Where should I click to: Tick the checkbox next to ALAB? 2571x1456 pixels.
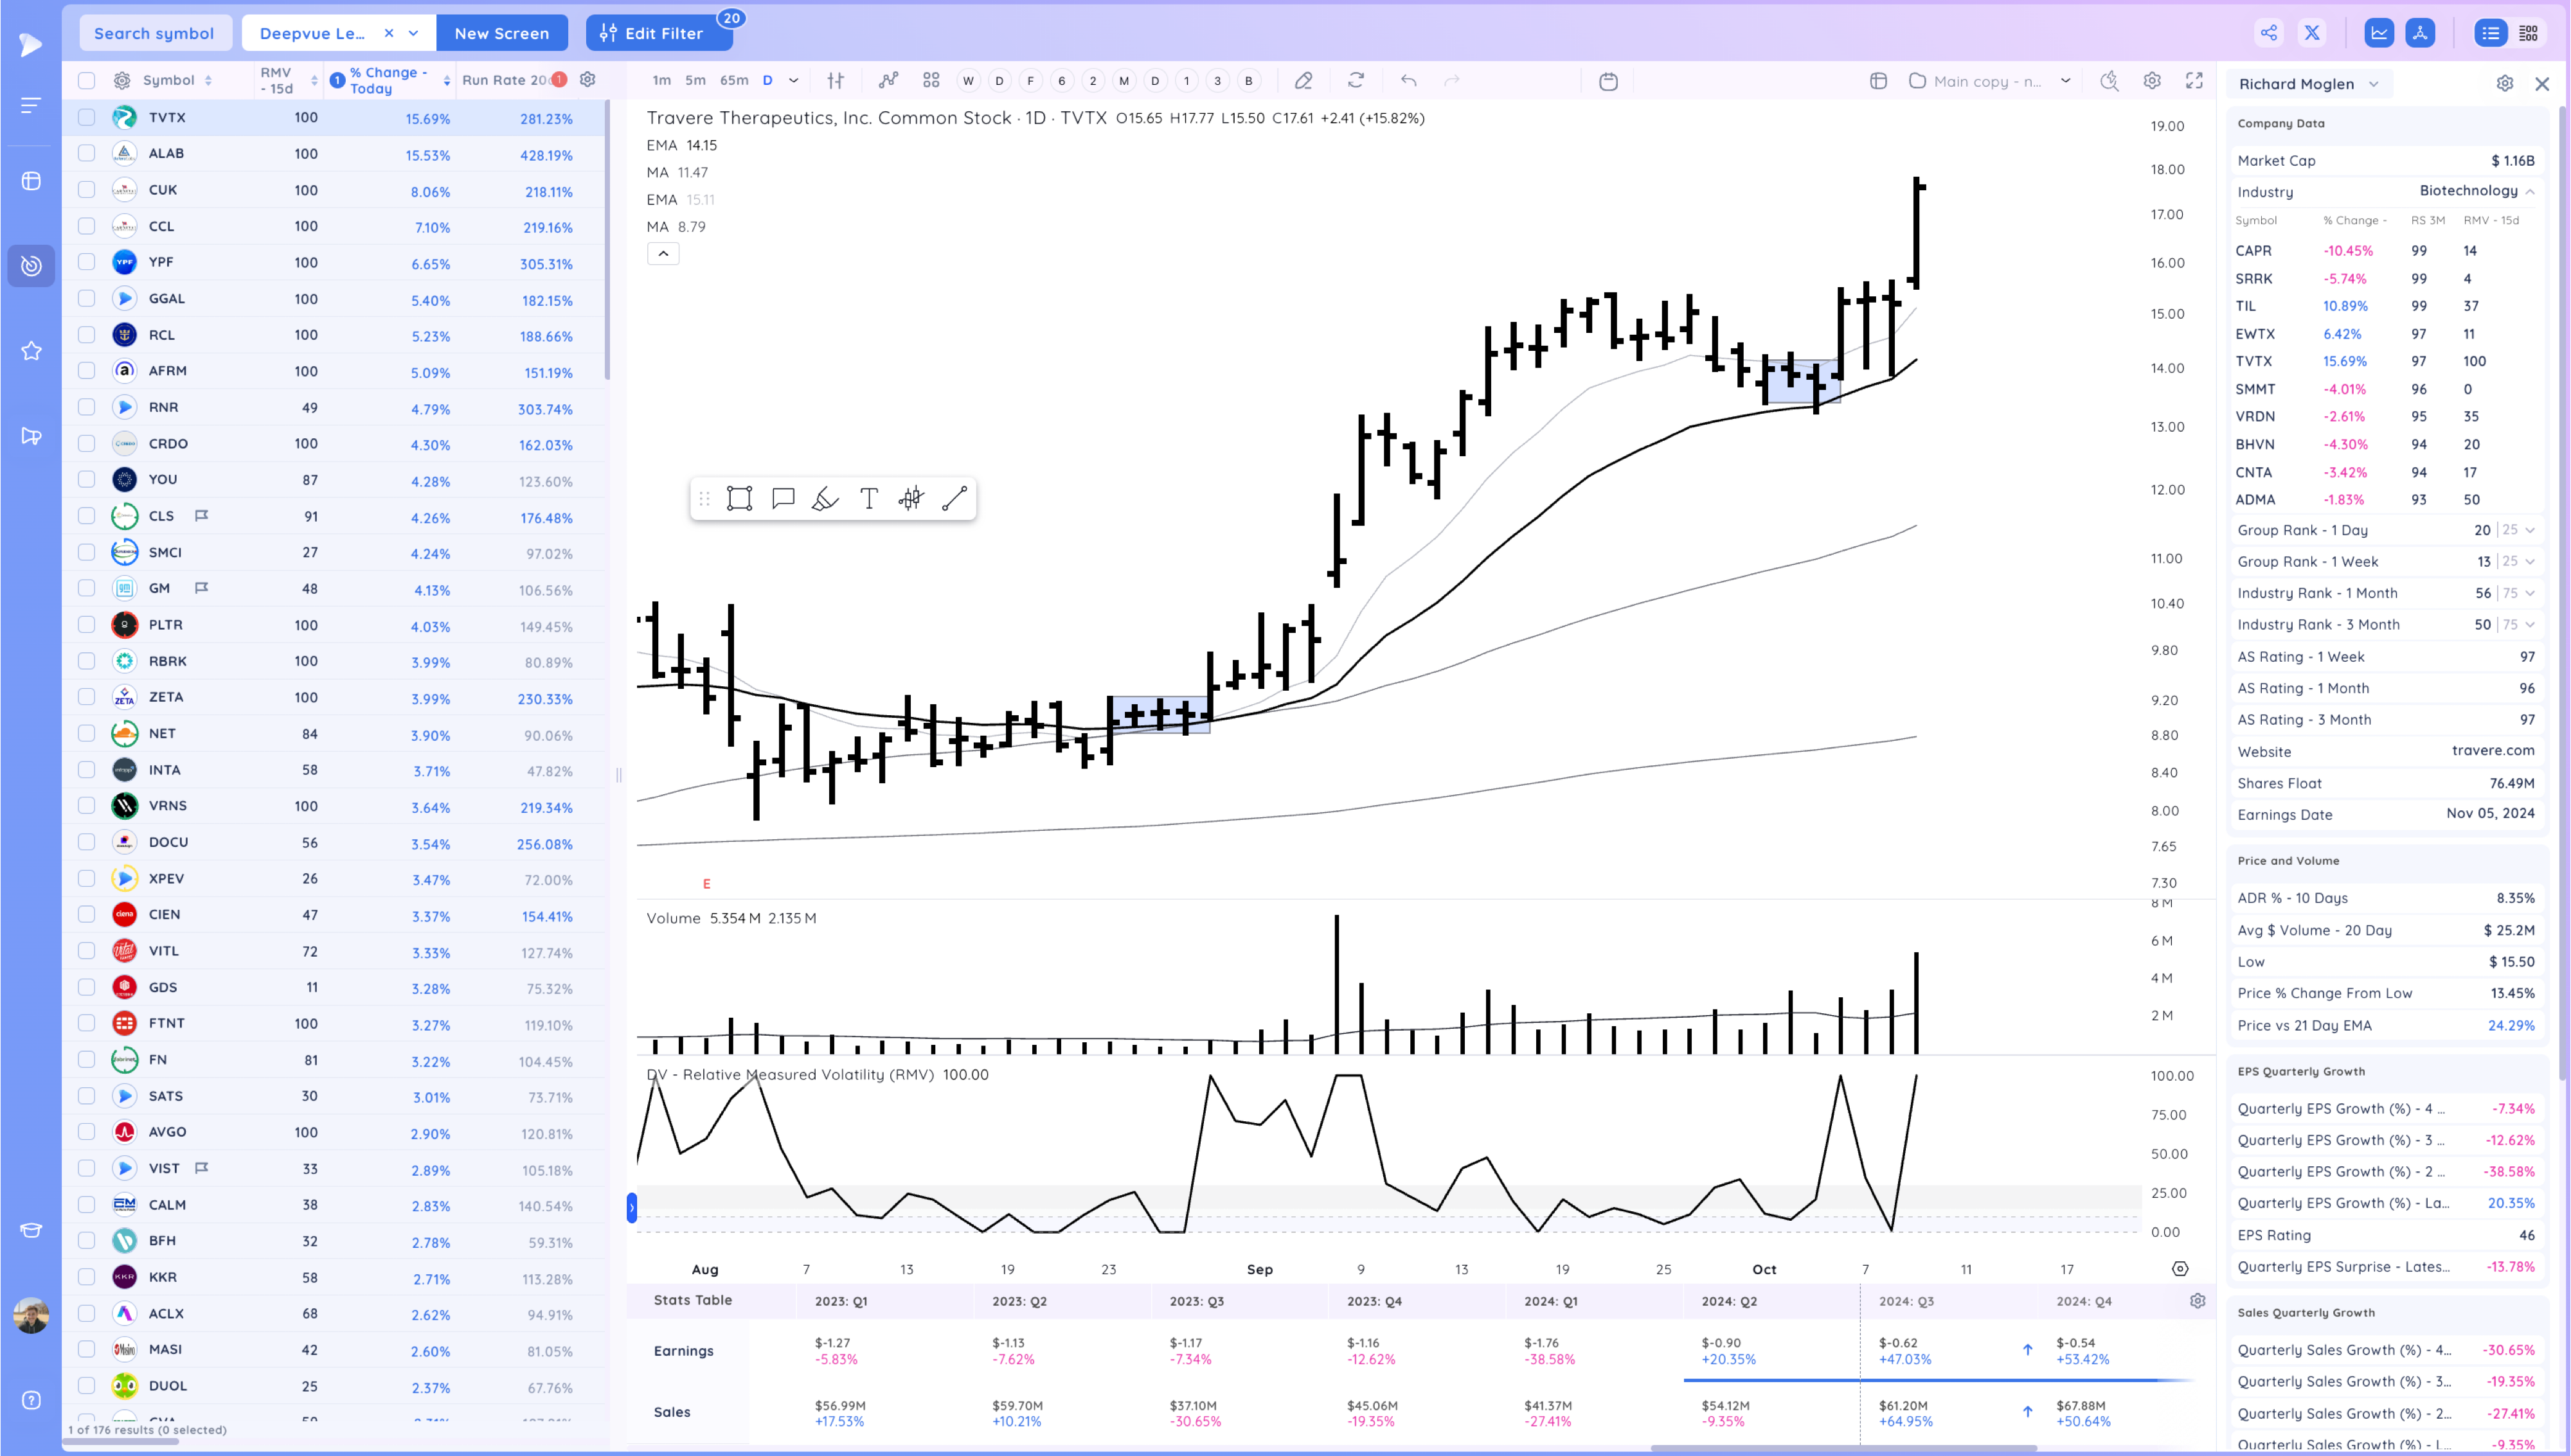coord(87,153)
